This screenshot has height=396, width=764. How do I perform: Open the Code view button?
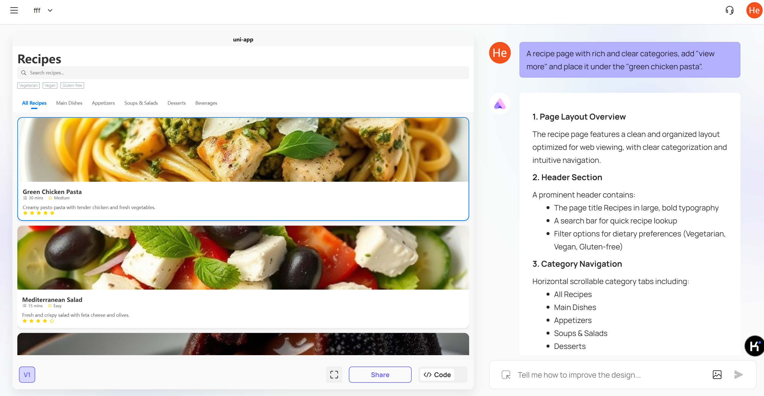pos(437,374)
